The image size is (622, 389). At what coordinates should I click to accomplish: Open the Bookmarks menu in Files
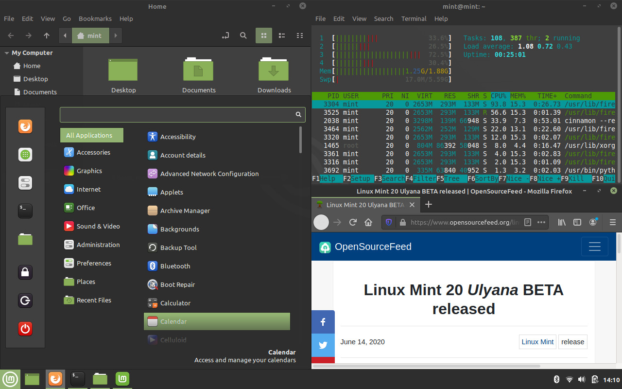(95, 18)
